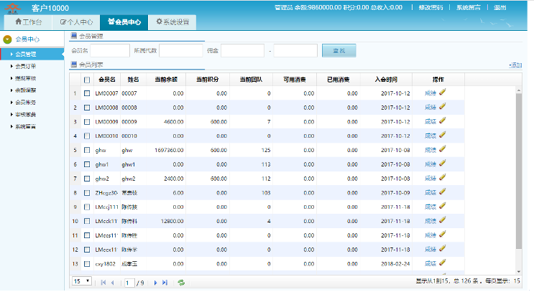Sort by the 入会时间 column header
Screen dimensions: 534x297
point(386,80)
